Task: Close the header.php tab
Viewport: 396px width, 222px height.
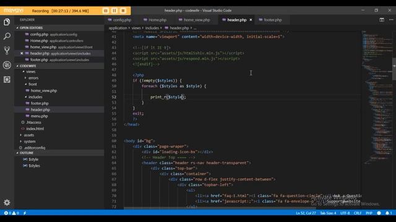Action: [251, 20]
